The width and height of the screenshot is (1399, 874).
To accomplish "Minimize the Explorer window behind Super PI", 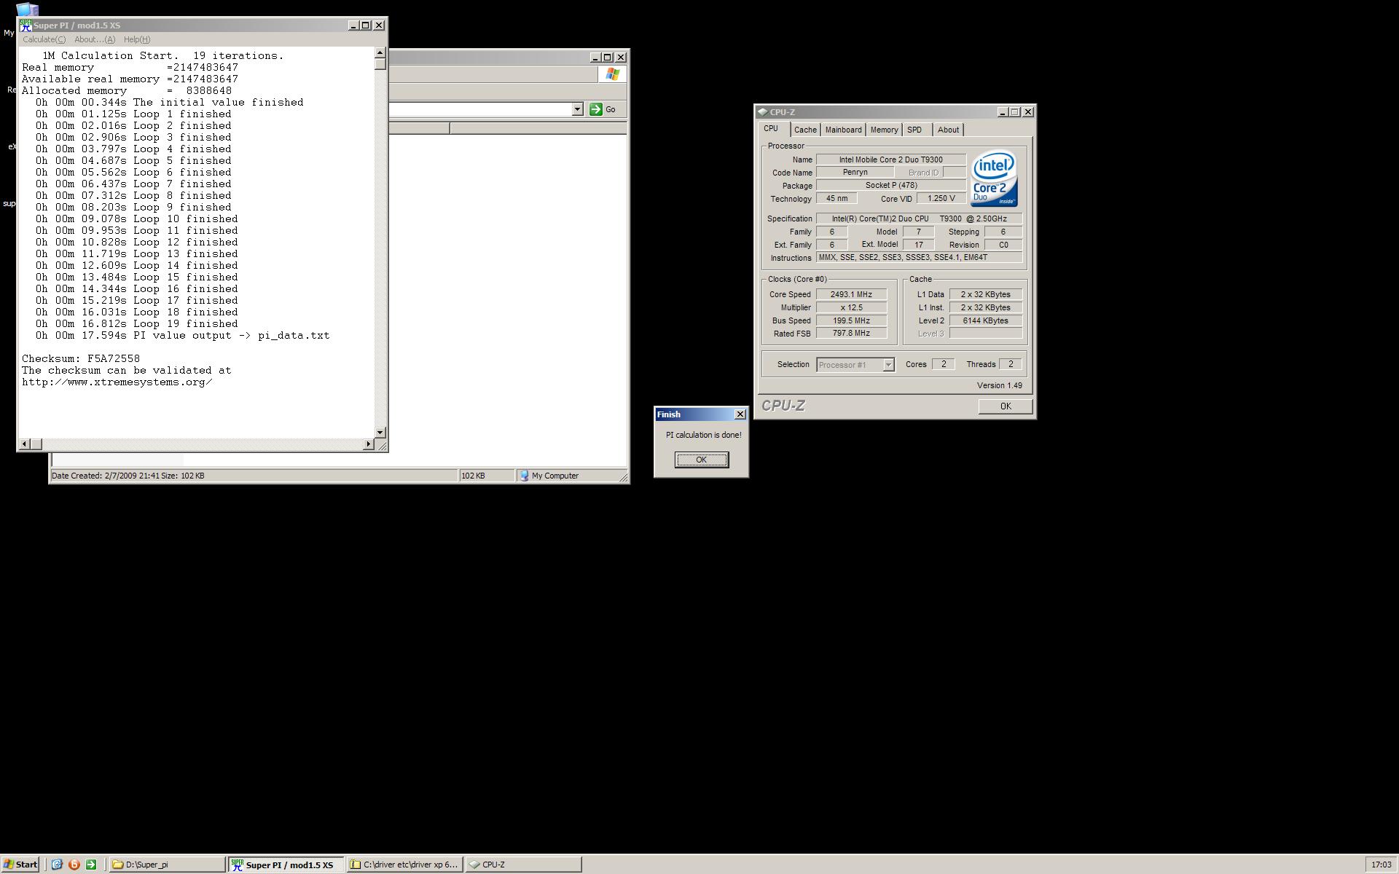I will coord(595,58).
